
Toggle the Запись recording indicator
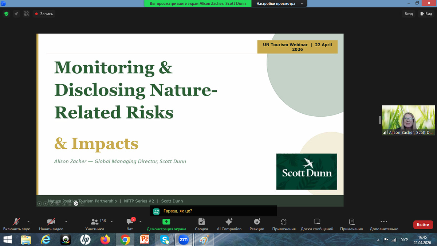point(44,14)
